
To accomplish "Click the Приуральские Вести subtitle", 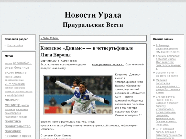I will [x=93, y=25].
